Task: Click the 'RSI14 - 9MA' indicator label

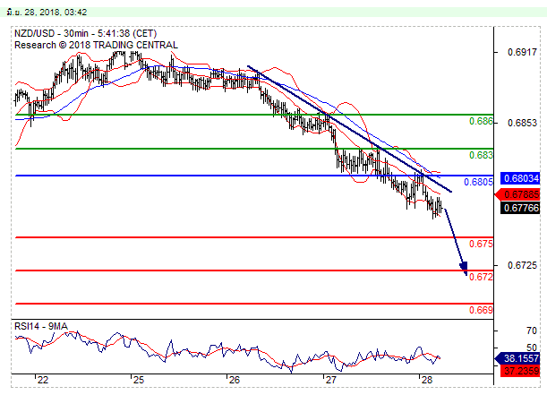Action: tap(41, 326)
